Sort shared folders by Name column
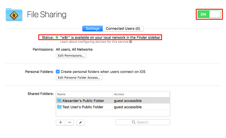Screen dimensions: 226x138 84,94
